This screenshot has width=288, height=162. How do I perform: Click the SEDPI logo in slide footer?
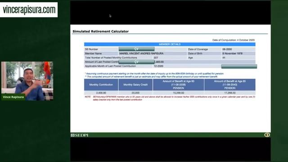point(80,135)
